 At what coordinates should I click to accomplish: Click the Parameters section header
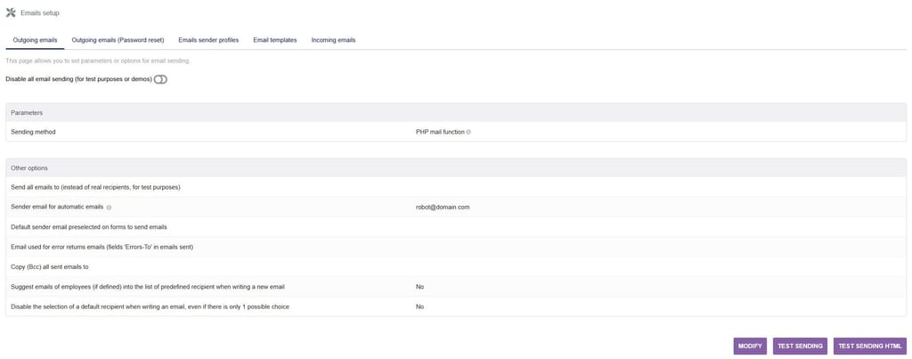tap(456, 112)
